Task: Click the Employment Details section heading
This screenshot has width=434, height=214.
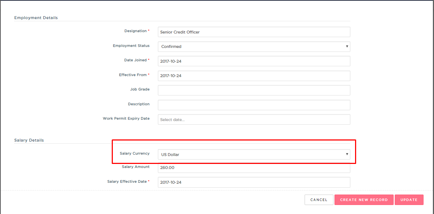Action: 36,18
